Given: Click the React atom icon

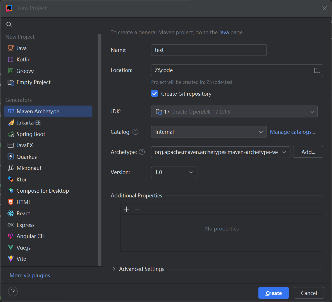Looking at the screenshot, I should [11, 214].
